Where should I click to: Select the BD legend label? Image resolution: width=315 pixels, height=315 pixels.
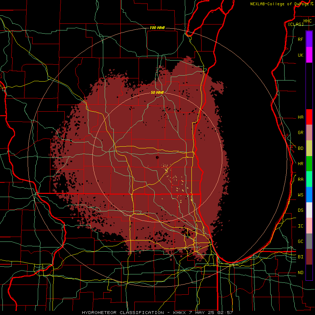point(300,148)
